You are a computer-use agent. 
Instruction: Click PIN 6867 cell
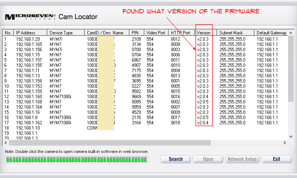pos(137,60)
